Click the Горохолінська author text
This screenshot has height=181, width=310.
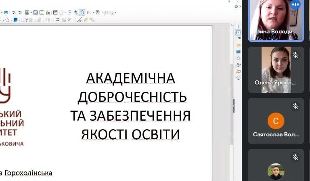pyautogui.click(x=28, y=173)
